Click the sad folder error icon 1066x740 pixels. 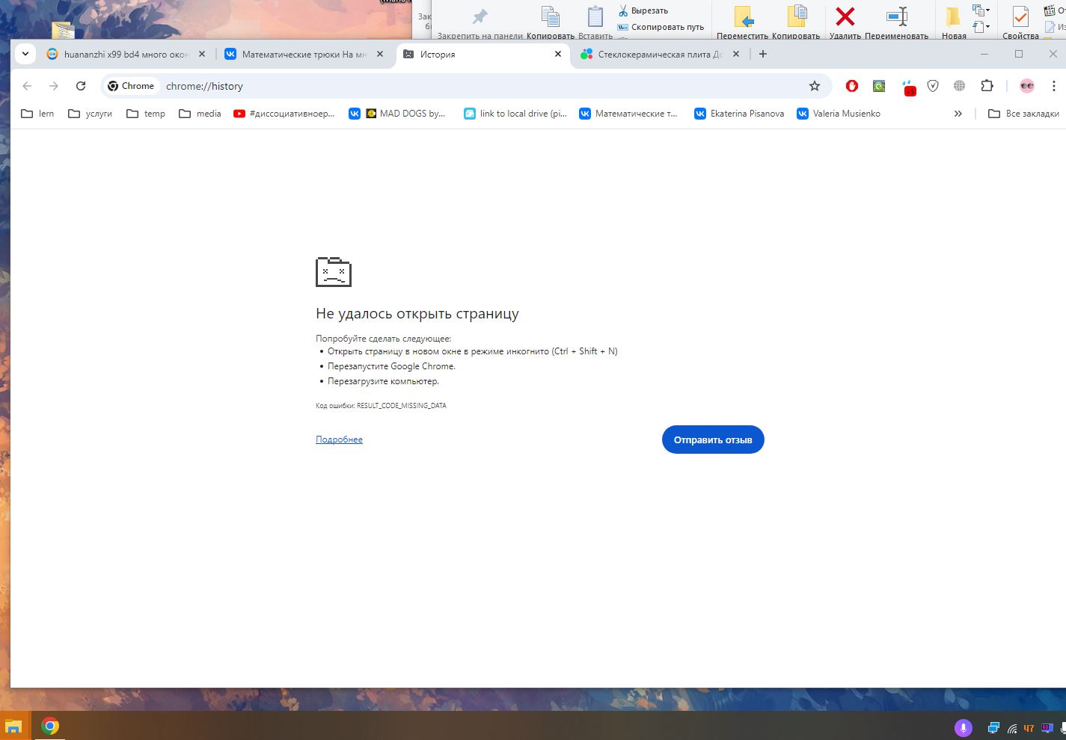(x=334, y=272)
